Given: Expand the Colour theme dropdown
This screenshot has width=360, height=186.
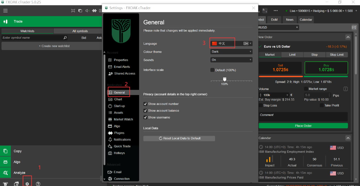Looking at the screenshot, I should (x=231, y=52).
